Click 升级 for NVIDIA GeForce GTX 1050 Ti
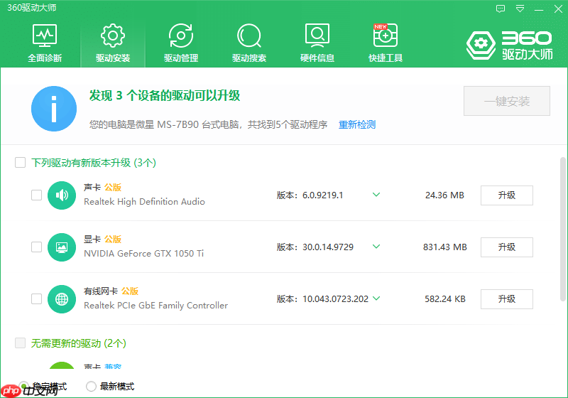This screenshot has width=568, height=398. (507, 247)
